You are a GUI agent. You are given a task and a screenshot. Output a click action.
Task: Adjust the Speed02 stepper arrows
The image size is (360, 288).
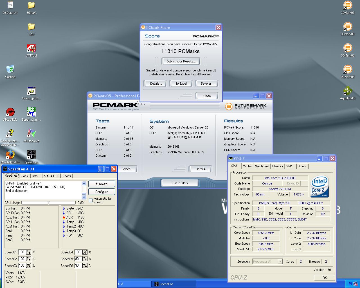point(29,259)
